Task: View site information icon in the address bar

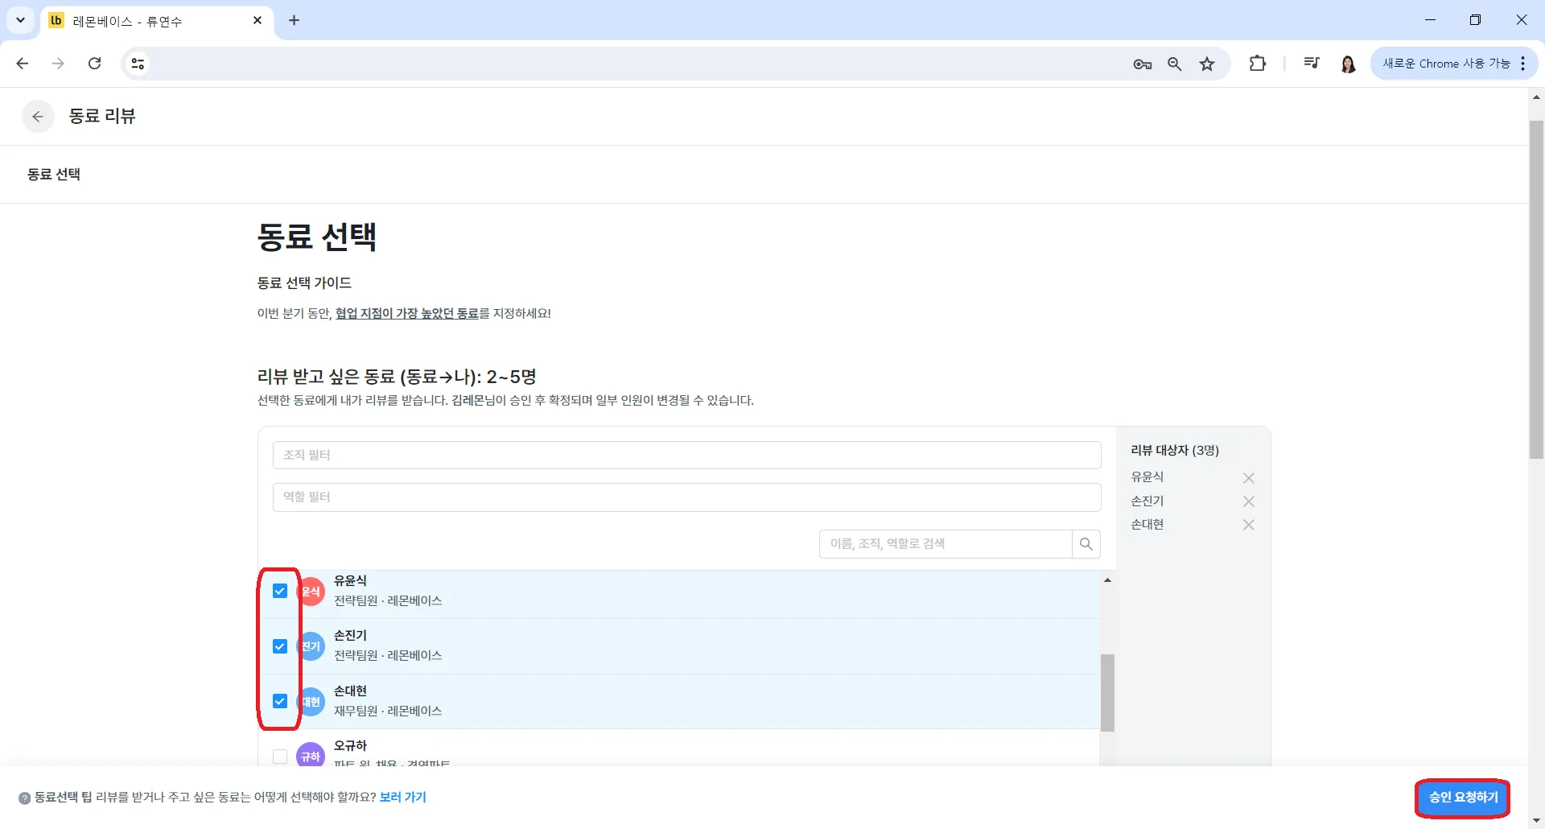Action: pos(138,64)
